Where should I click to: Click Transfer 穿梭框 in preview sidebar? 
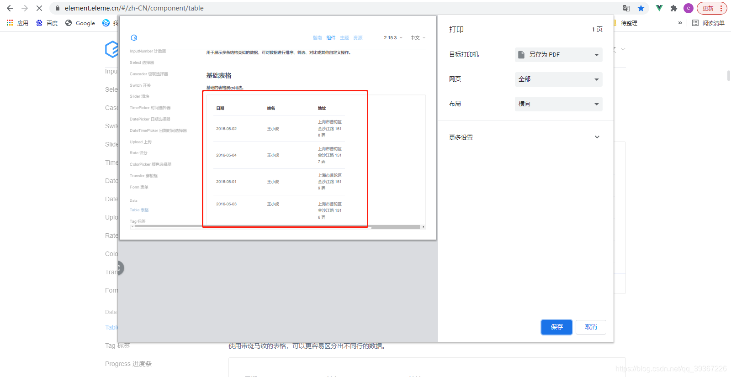tap(143, 176)
